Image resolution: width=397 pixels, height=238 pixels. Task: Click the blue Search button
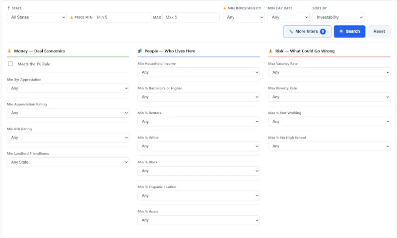349,31
